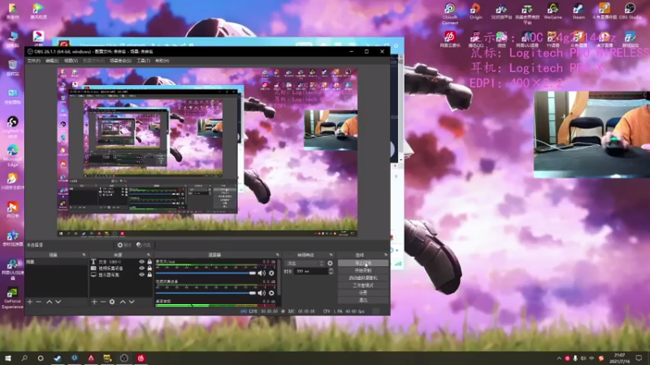Toggle the lock on the 显示器采集 source
The width and height of the screenshot is (650, 365).
tap(149, 274)
